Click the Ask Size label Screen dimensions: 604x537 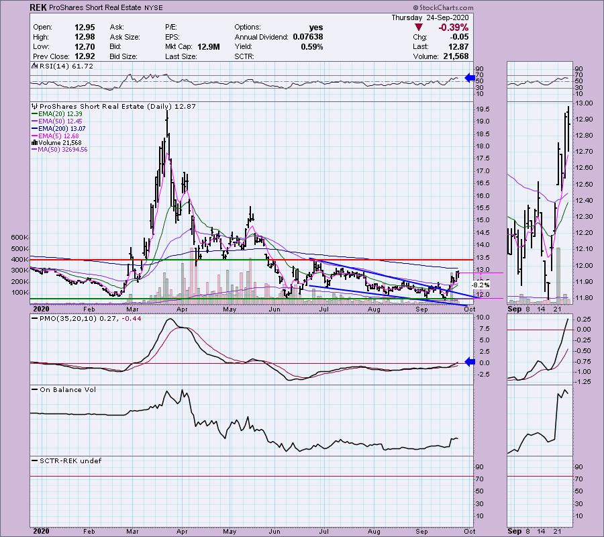click(x=125, y=37)
